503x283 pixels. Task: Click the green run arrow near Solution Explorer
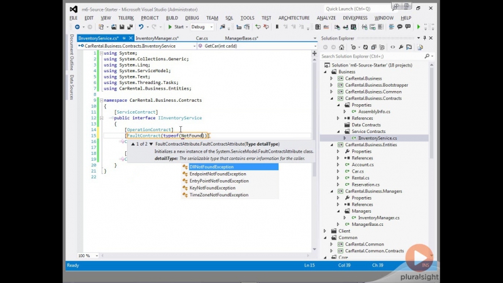click(x=418, y=27)
